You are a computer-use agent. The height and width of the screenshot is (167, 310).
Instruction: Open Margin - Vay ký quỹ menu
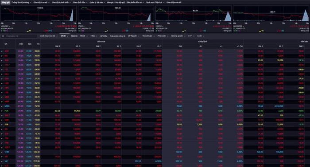point(116,2)
